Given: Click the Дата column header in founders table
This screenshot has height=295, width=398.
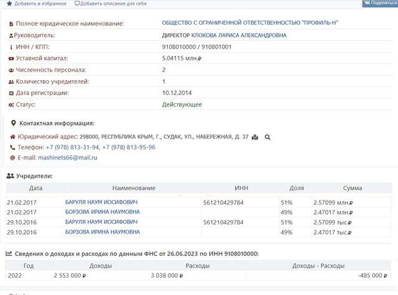Looking at the screenshot, I should 35,188.
